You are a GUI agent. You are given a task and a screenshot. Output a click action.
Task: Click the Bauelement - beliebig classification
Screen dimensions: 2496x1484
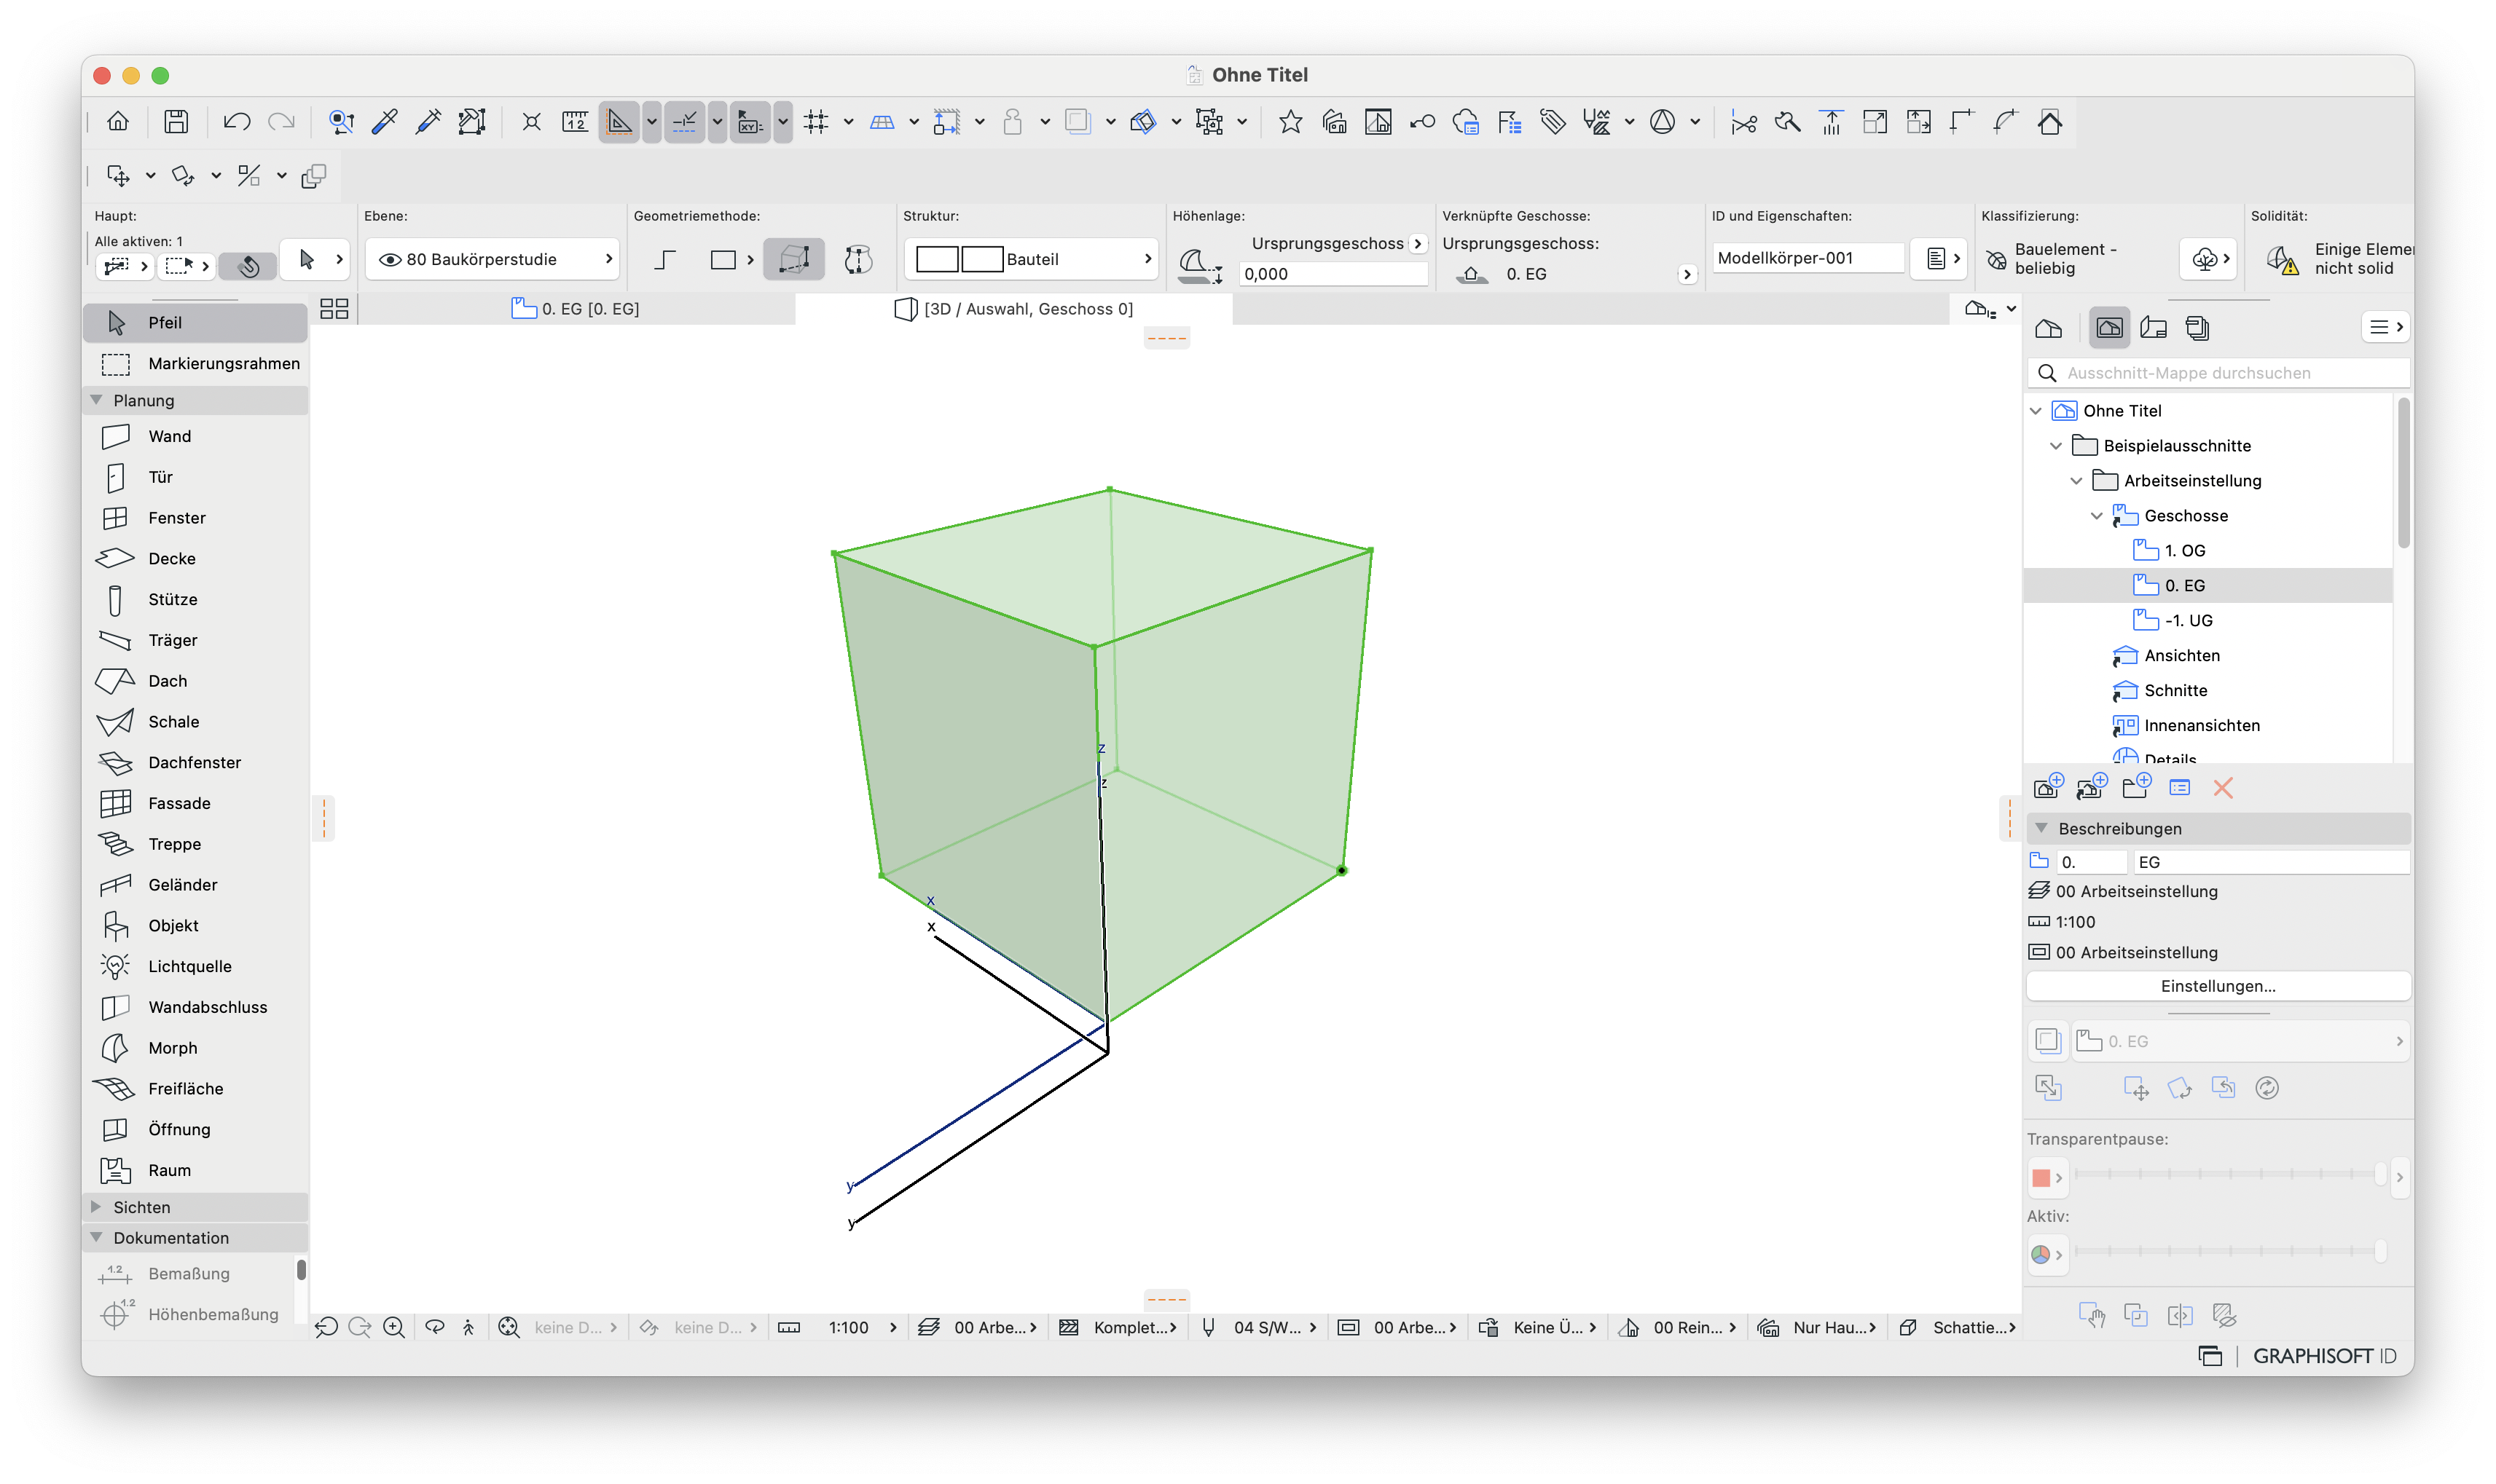(2065, 259)
